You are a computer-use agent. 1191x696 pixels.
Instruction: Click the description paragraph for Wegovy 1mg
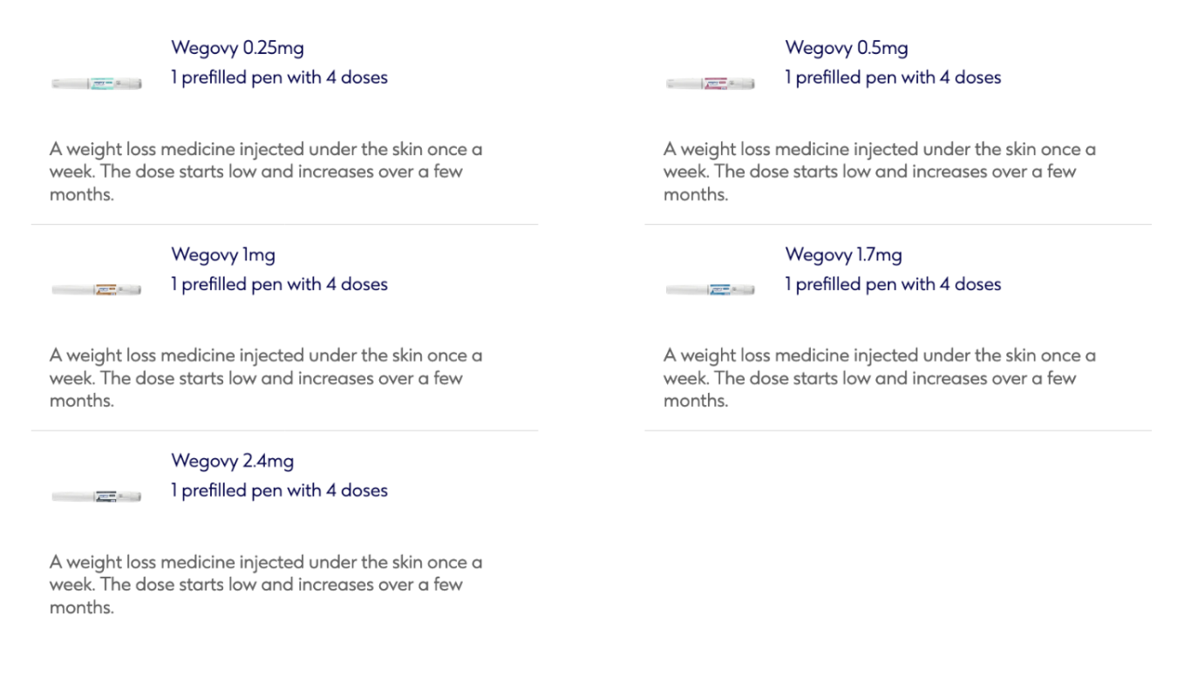pos(266,378)
